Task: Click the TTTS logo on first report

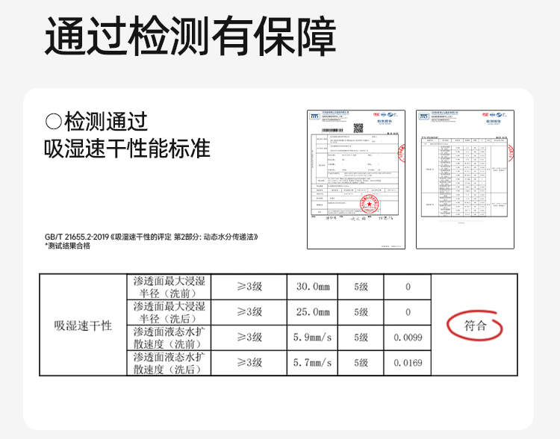Action: point(314,116)
